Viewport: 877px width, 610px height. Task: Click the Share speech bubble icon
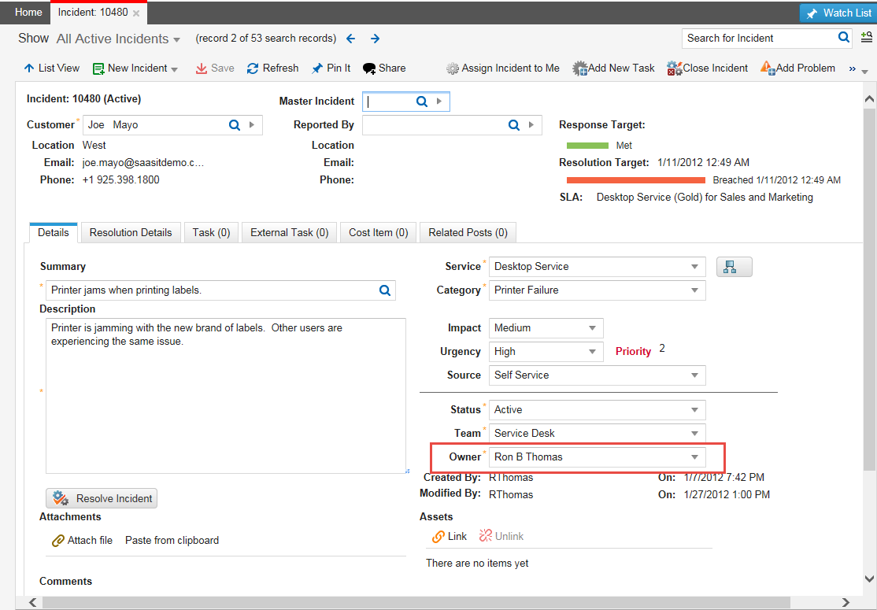[x=368, y=68]
